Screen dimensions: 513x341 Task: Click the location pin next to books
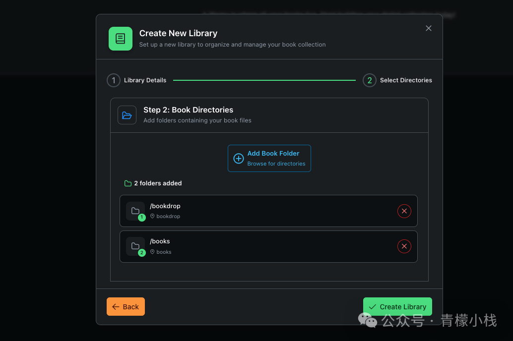point(152,252)
